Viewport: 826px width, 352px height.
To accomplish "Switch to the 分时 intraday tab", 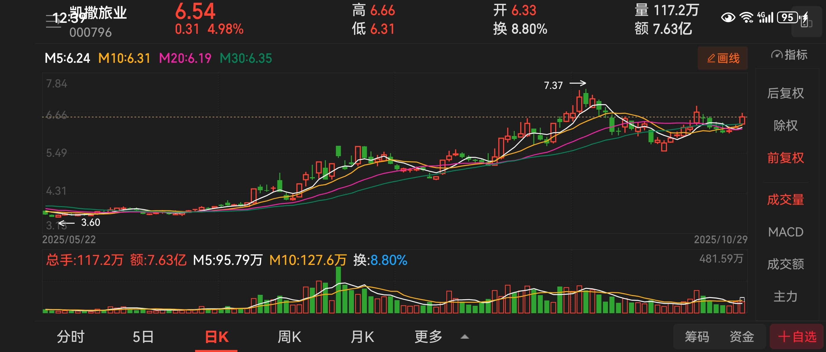I will point(70,337).
